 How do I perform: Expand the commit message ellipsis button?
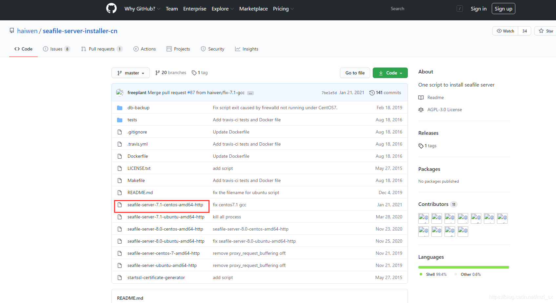point(250,93)
